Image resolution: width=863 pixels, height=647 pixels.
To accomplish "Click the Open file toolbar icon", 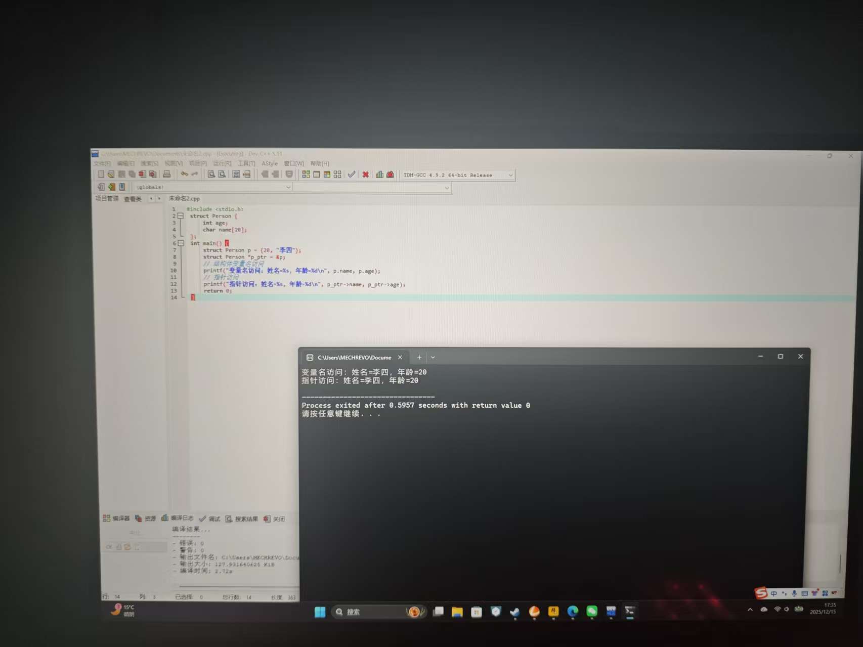I will pos(111,174).
